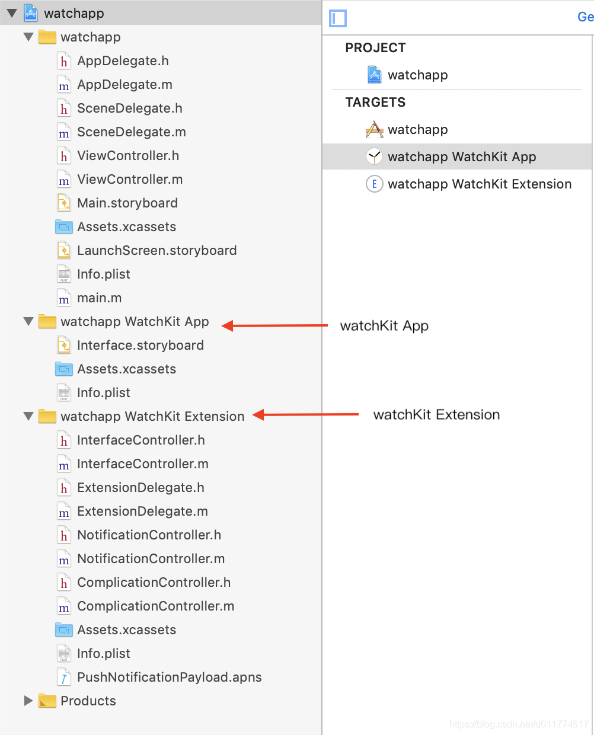Image resolution: width=594 pixels, height=735 pixels.
Task: Collapse the root watchapp project disclosure triangle
Action: pos(12,13)
